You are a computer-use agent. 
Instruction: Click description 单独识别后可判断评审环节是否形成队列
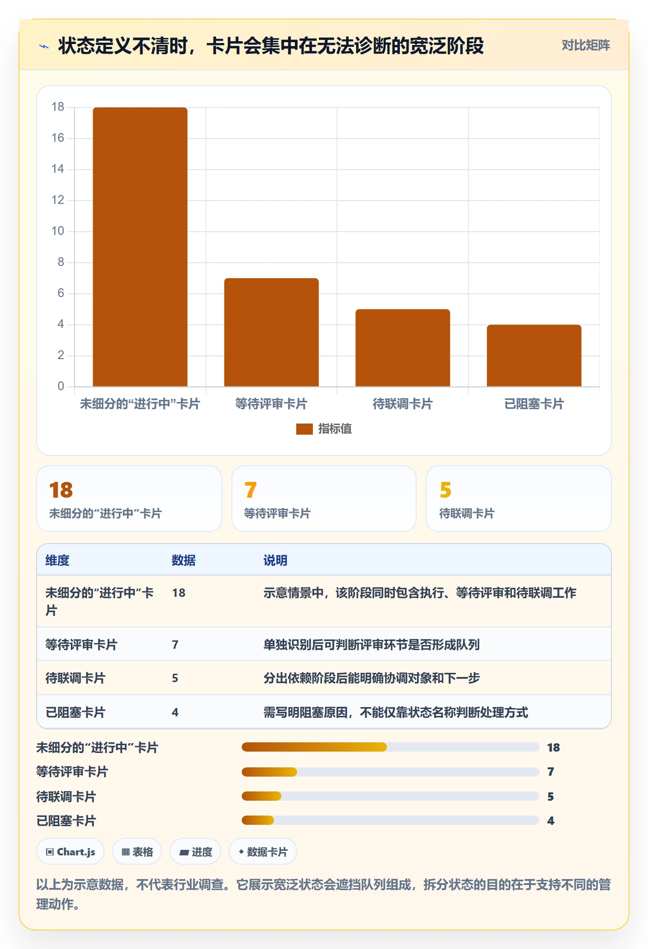372,645
